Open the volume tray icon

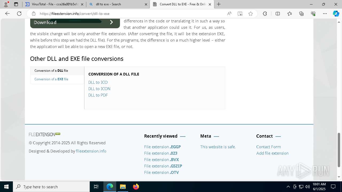(308, 187)
